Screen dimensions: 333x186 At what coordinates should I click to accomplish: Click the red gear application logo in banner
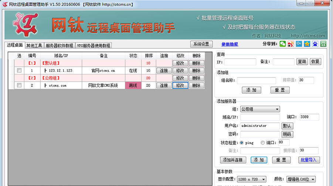pyautogui.click(x=26, y=24)
